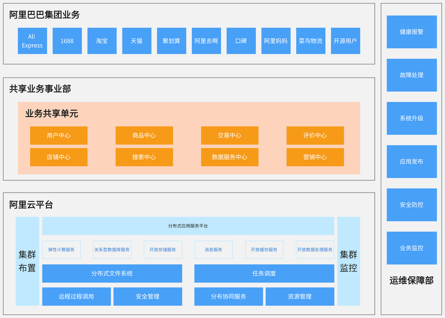
Task: Open the 资源管理 service
Action: [300, 296]
